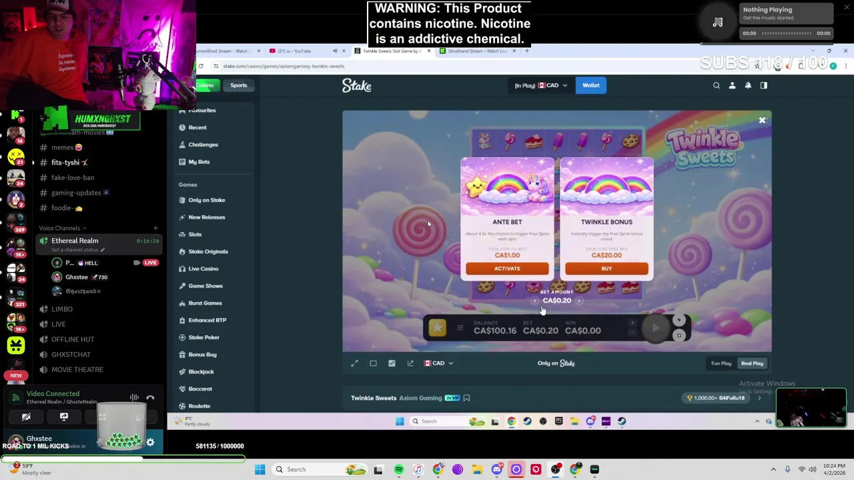Select the Sports tab
The image size is (854, 480).
[x=239, y=85]
